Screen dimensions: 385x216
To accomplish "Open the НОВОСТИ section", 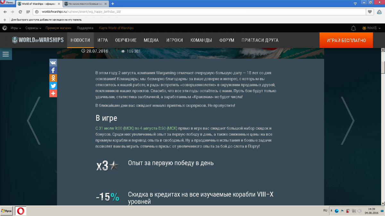I will pos(80,40).
